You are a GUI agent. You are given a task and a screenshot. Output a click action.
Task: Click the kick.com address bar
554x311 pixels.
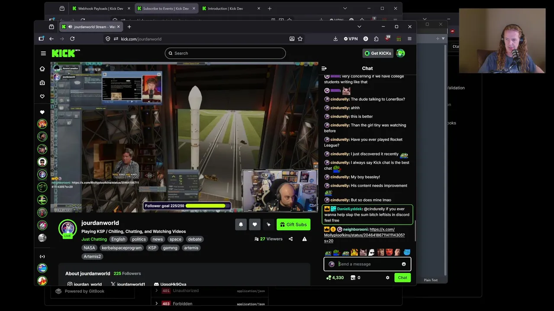[203, 39]
